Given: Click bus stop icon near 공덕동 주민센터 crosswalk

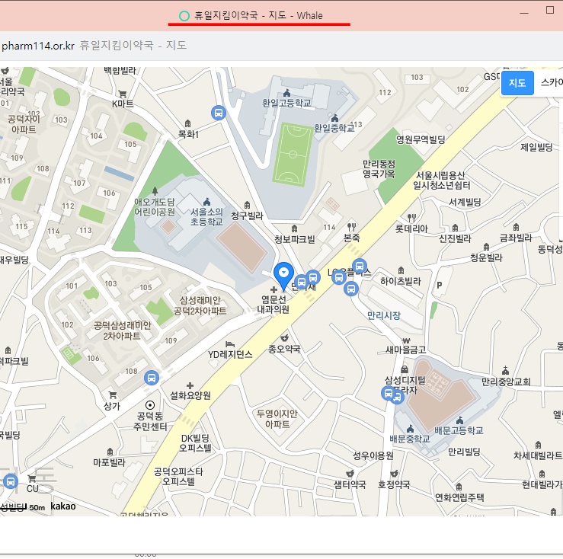Looking at the screenshot, I should coord(152,378).
